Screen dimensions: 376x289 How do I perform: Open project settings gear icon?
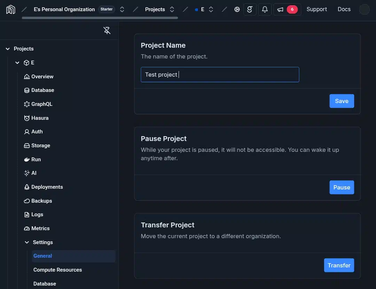[237, 9]
